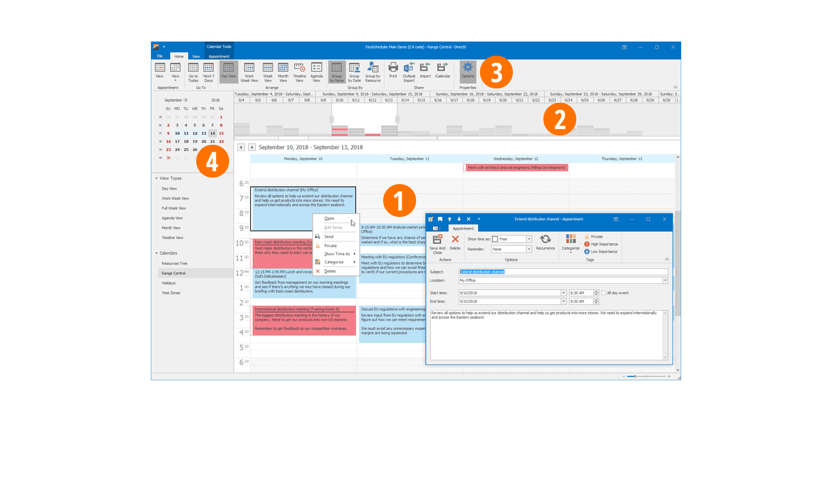Switch to Day View in the ribbon

[229, 72]
